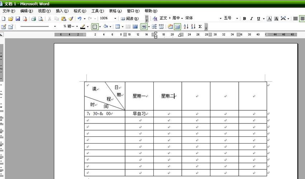Expand the Zoom 100% dropdown
Screen dimensions: 305x179
coord(115,19)
